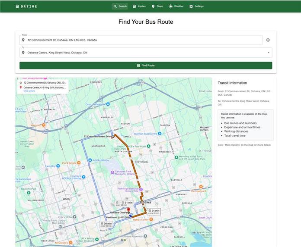Click the Pür & Simple map marker
The height and width of the screenshot is (247, 301).
click(x=79, y=163)
